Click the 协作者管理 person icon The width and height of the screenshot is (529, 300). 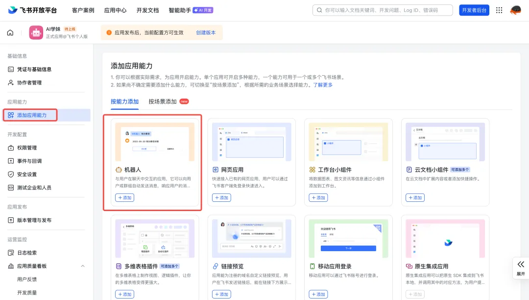coord(11,83)
